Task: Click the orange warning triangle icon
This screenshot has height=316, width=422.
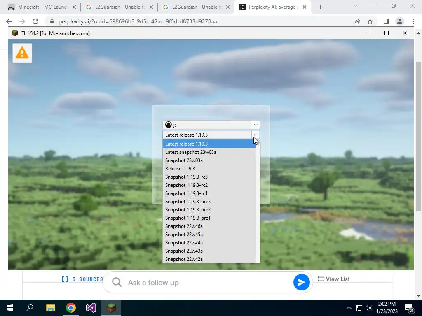Action: tap(22, 53)
